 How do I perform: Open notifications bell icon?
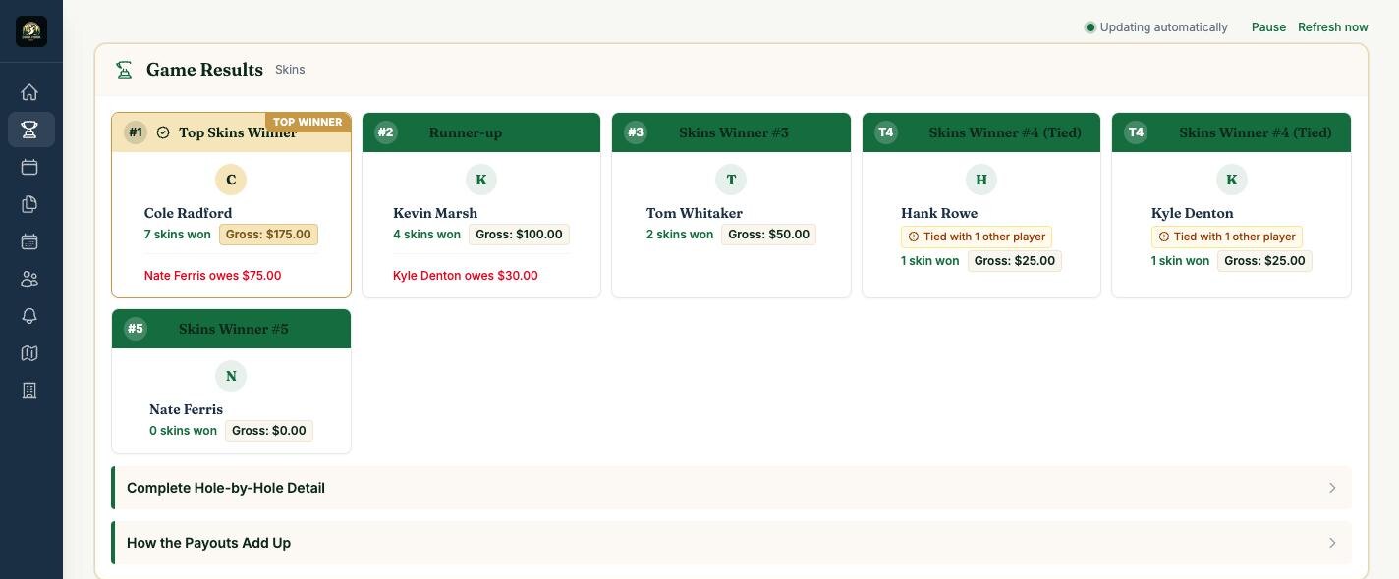point(29,316)
